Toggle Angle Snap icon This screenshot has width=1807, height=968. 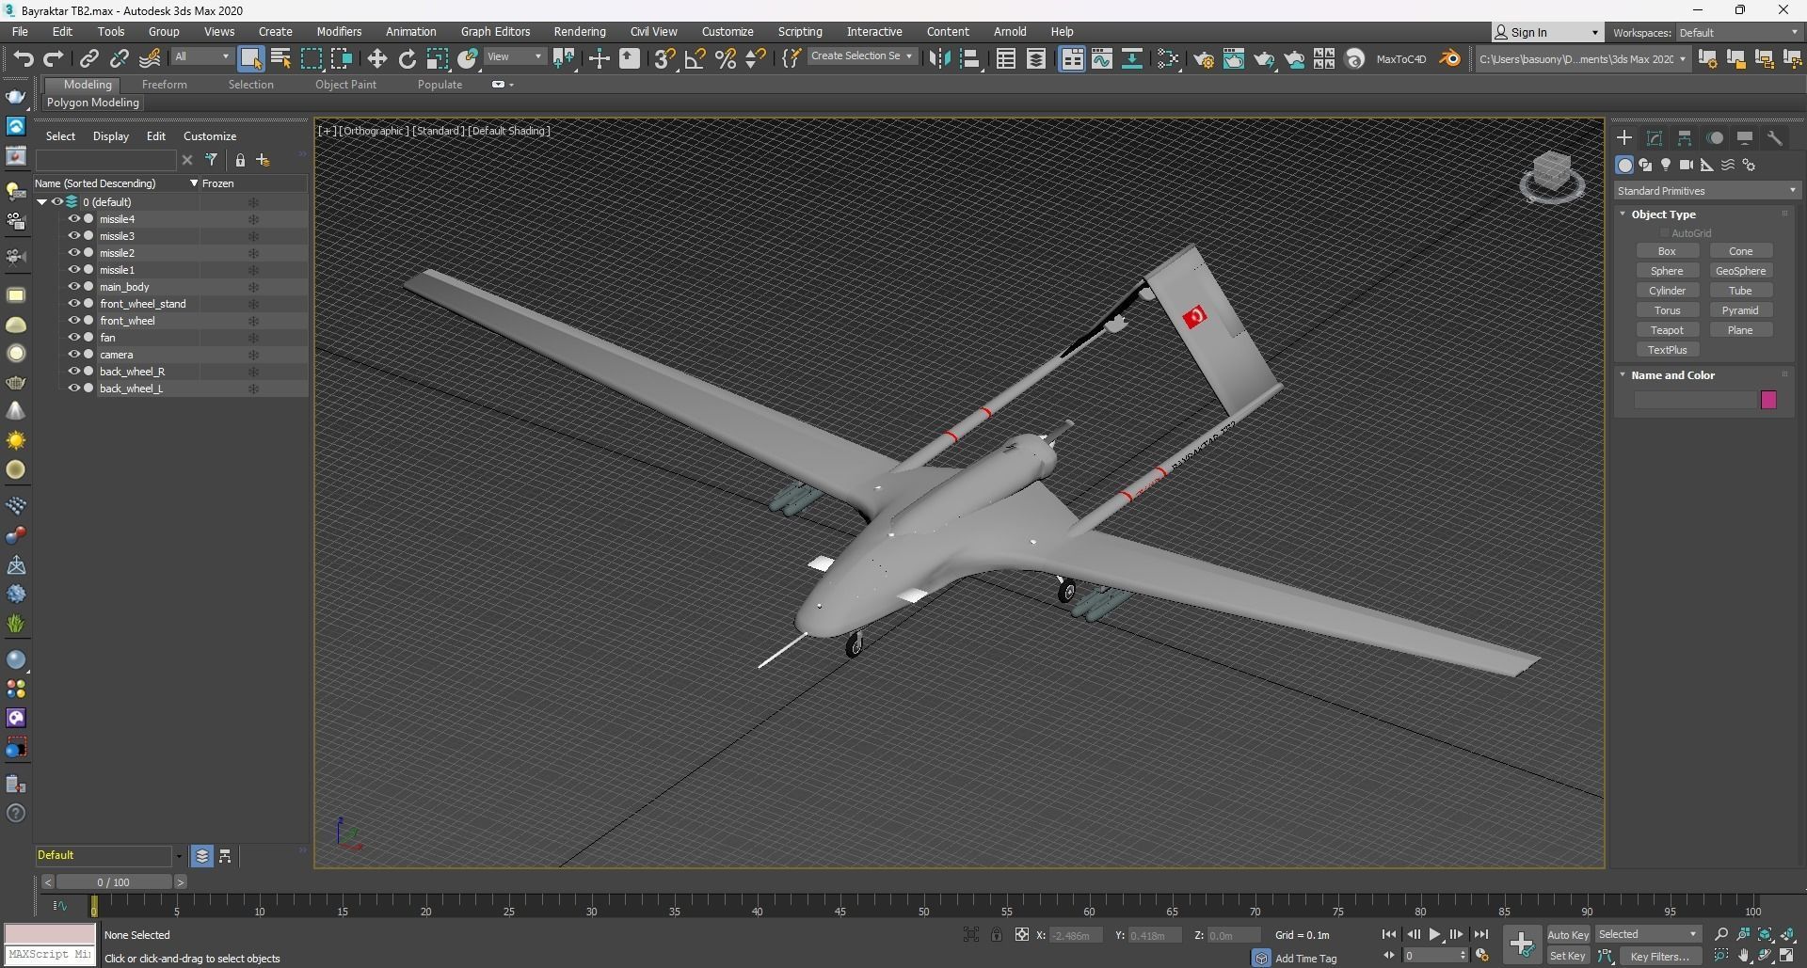[695, 58]
